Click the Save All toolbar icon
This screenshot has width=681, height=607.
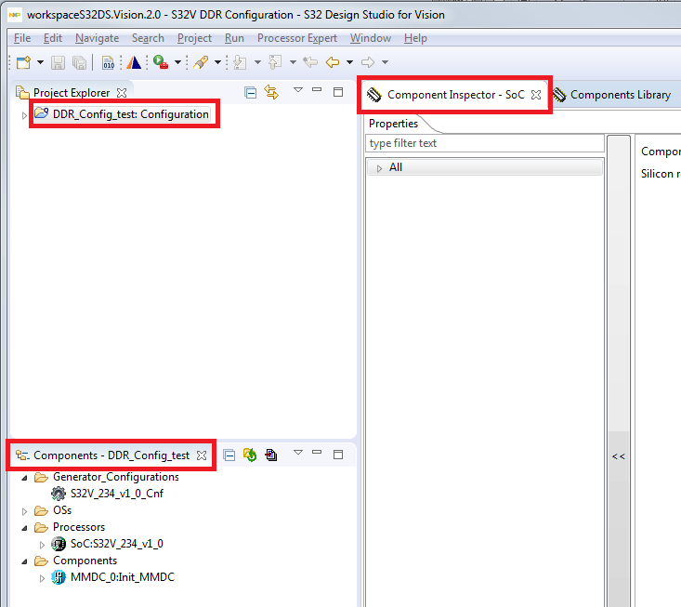coord(80,62)
